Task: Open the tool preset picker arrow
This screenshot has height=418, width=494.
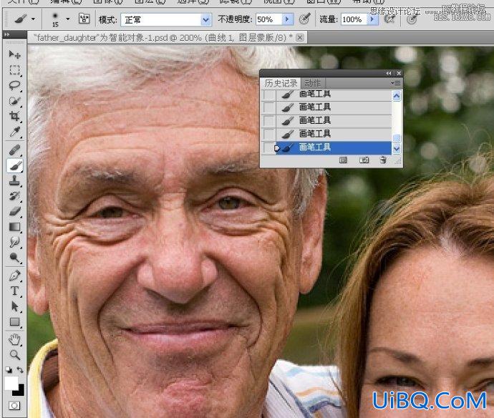Action: click(x=33, y=19)
